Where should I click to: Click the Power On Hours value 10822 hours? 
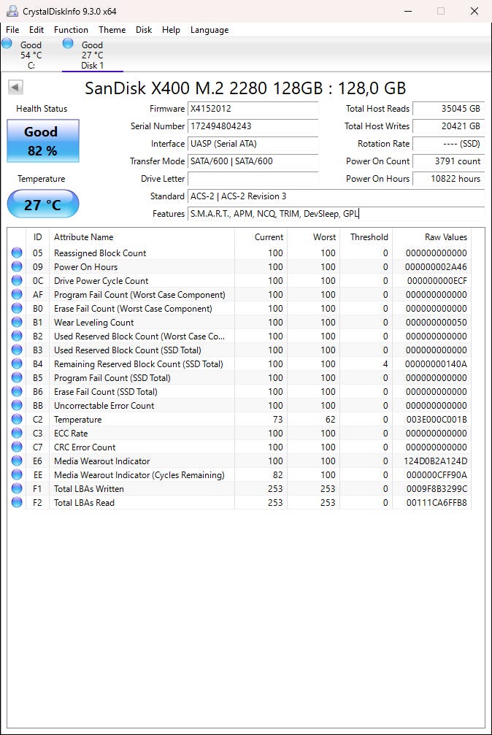click(x=448, y=179)
